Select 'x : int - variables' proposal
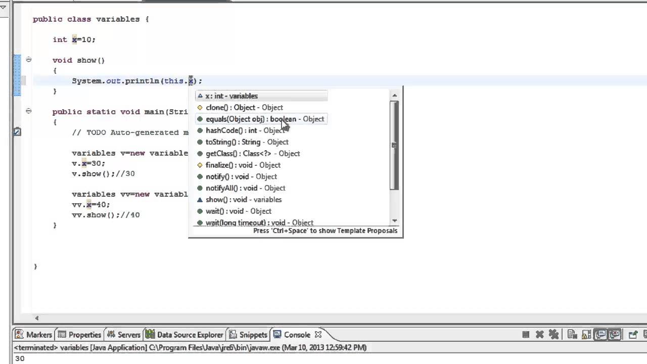The image size is (647, 364). (261, 96)
